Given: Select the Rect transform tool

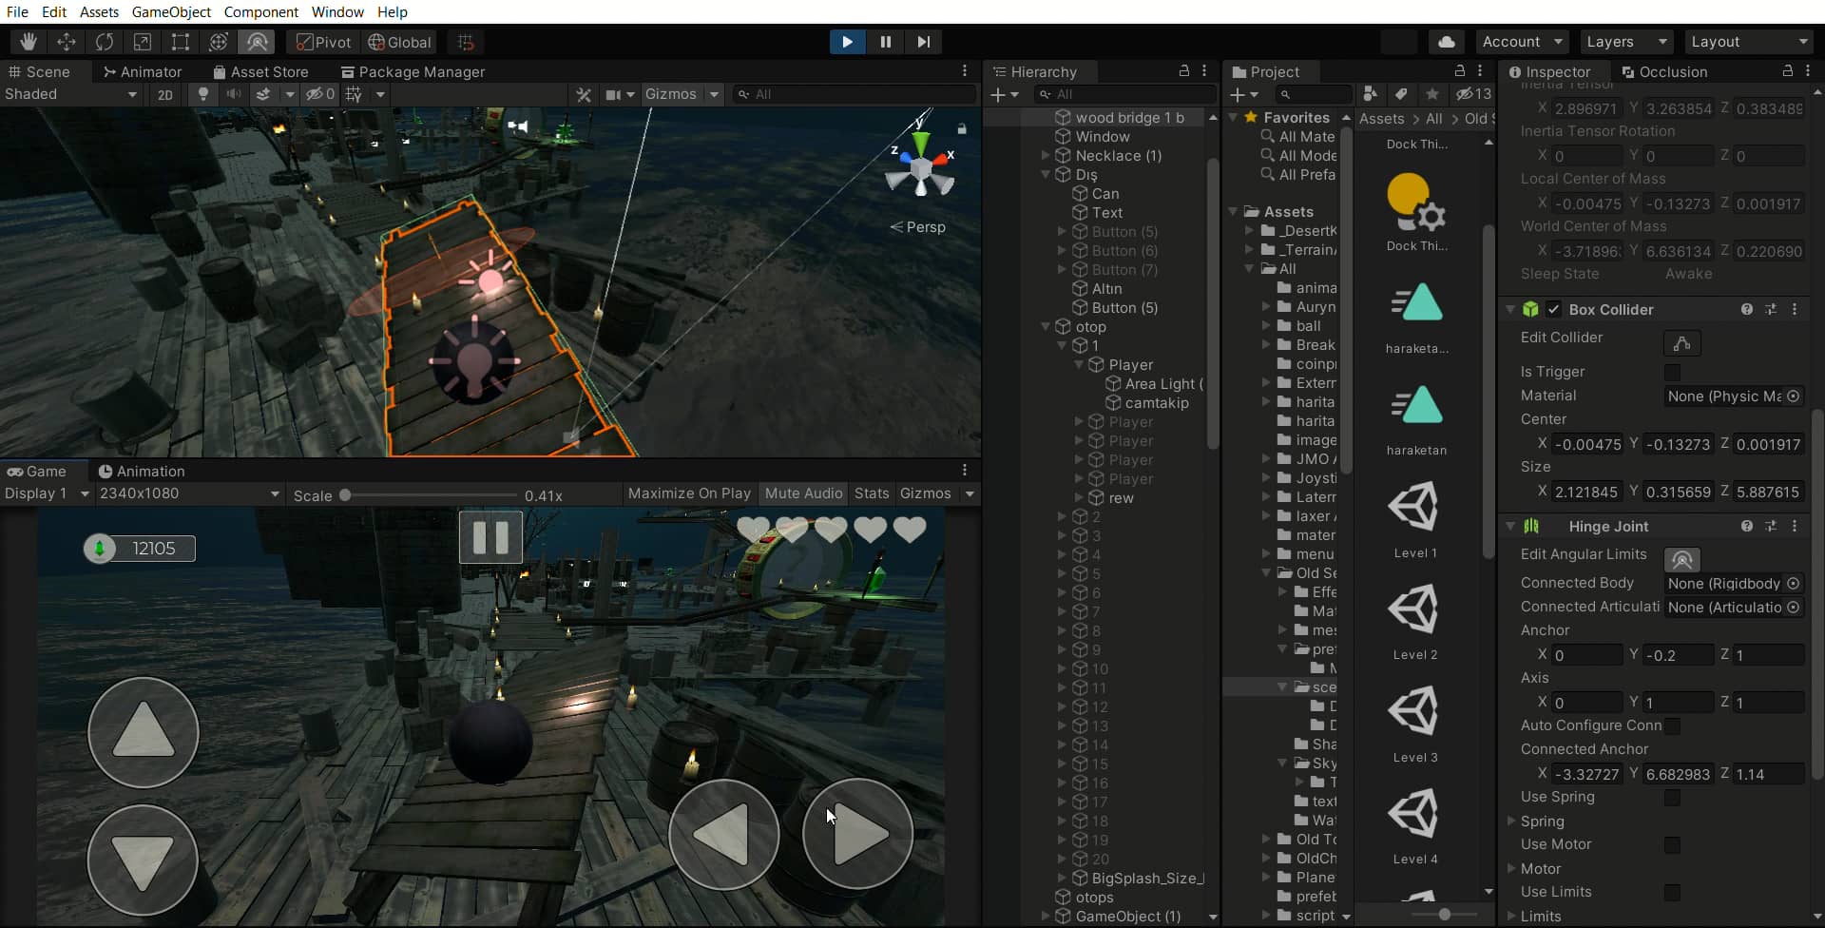Looking at the screenshot, I should 181,42.
